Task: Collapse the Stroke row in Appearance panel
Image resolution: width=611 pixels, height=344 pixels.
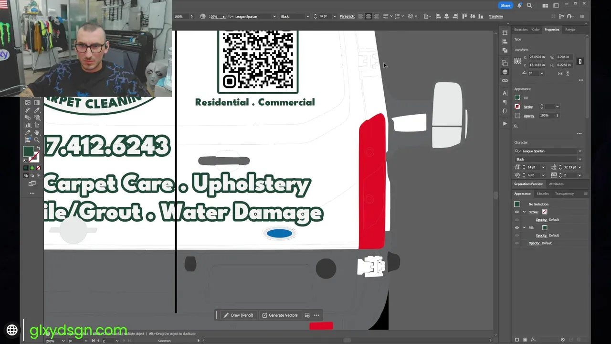Action: (x=524, y=212)
